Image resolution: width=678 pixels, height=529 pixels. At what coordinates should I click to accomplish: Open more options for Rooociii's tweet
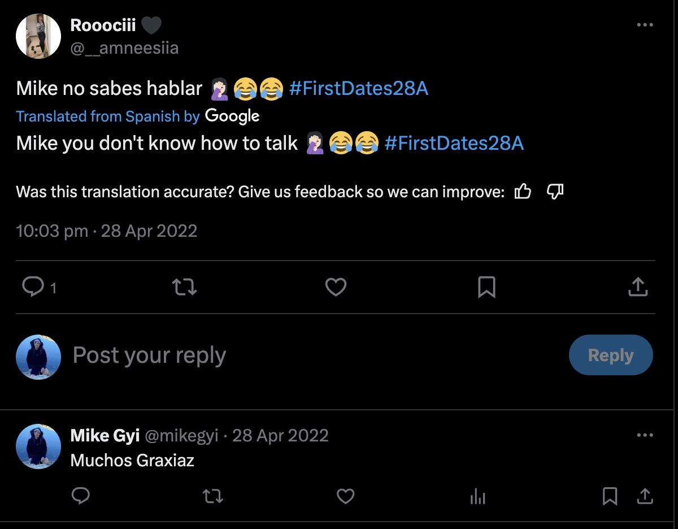click(x=645, y=25)
